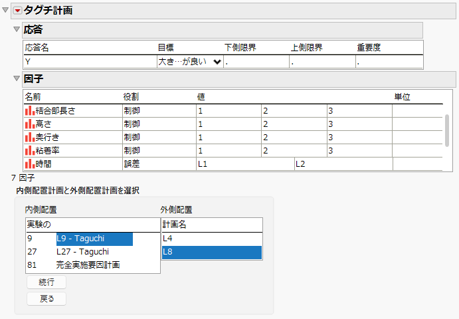459x319 pixels.
Task: Open the 目標 dropdown showing 大き…が良い
Action: click(190, 62)
